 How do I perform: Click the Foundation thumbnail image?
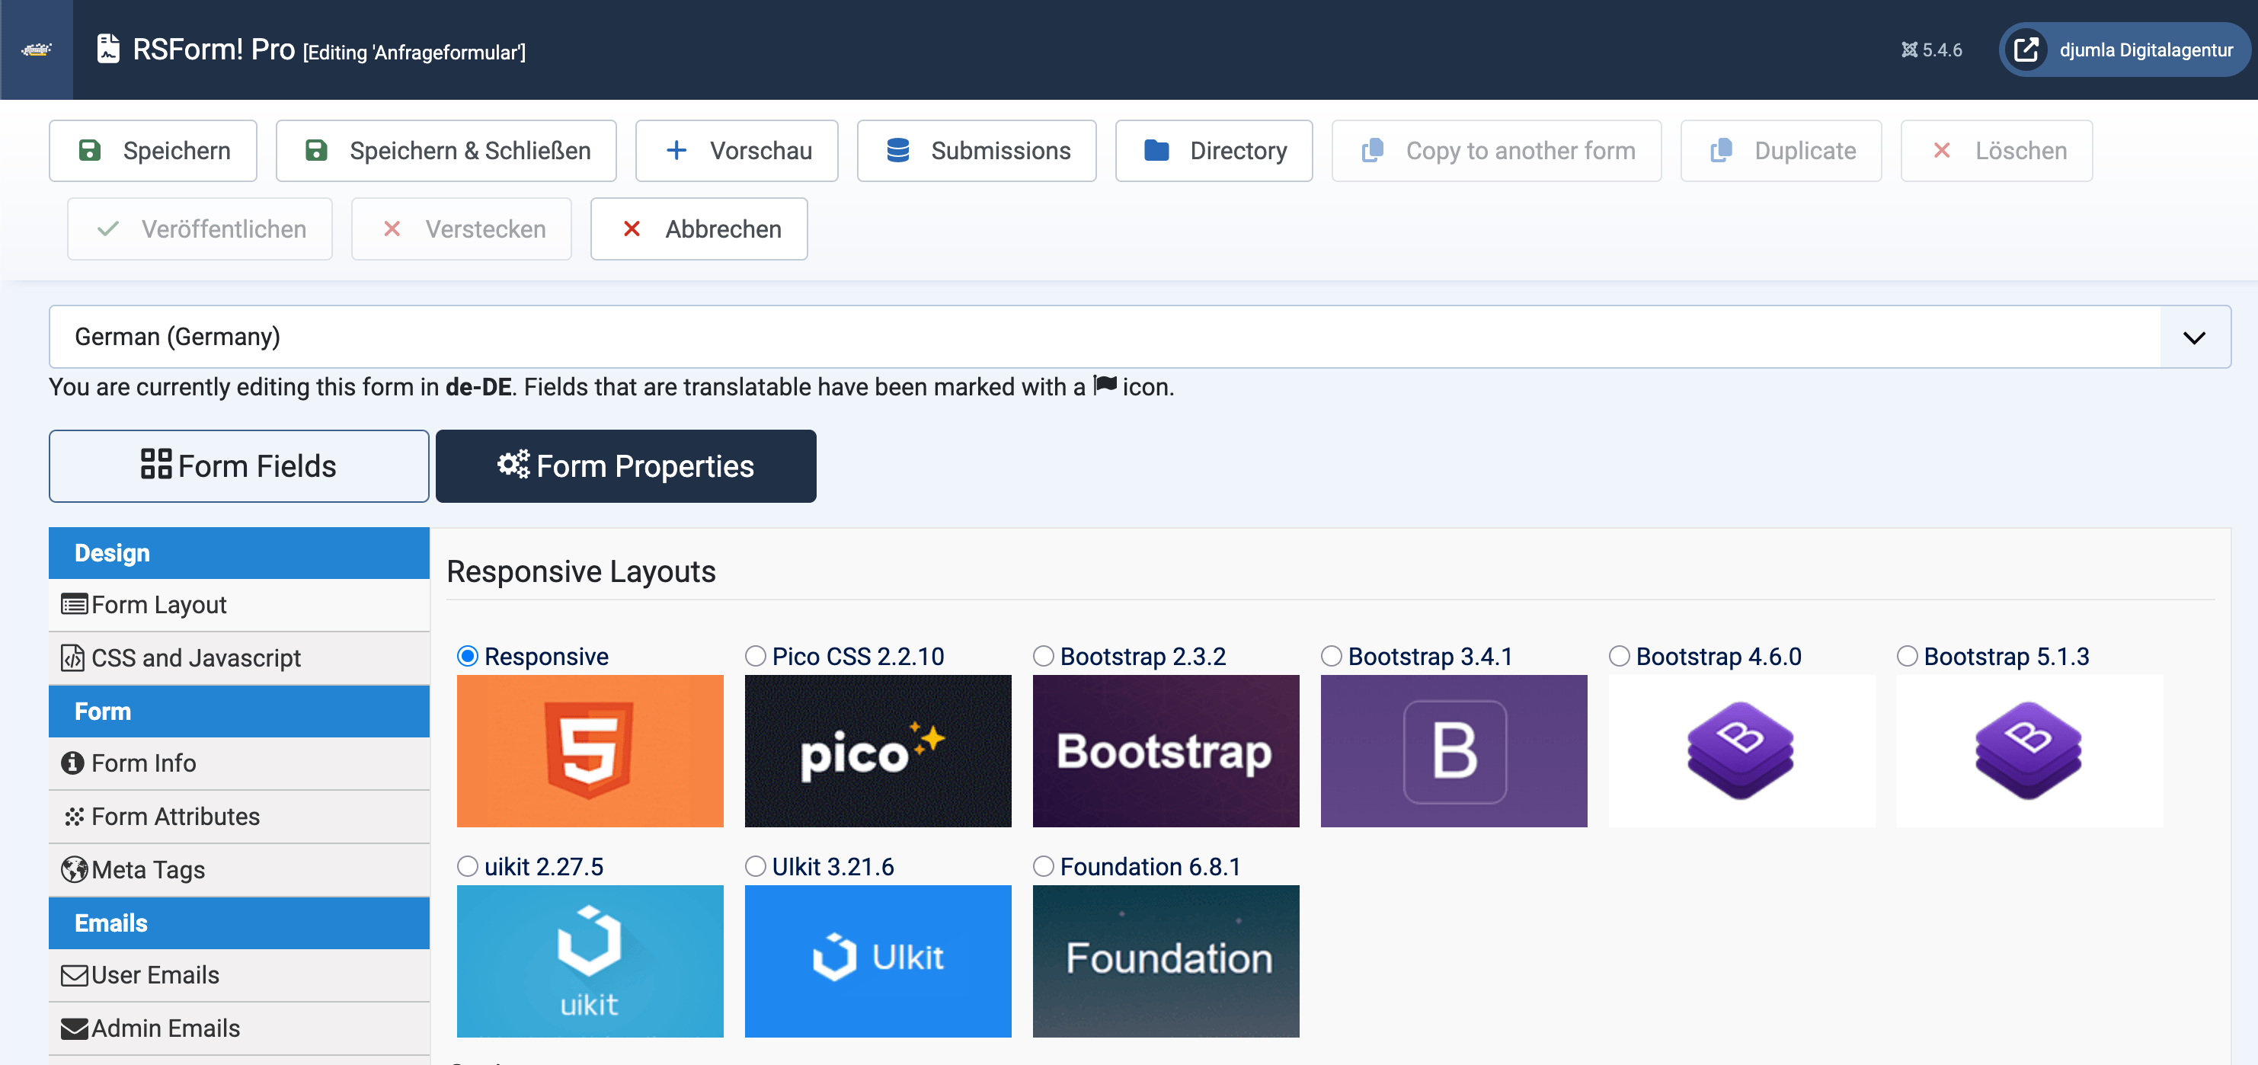(1166, 961)
